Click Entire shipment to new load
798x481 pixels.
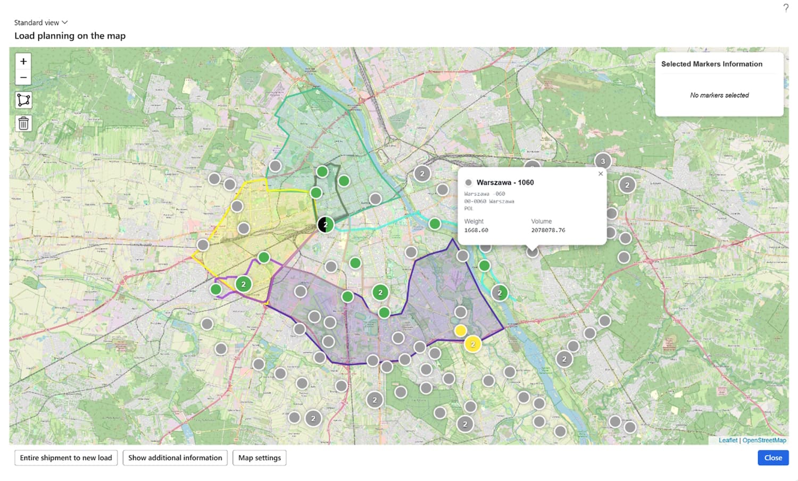click(66, 458)
